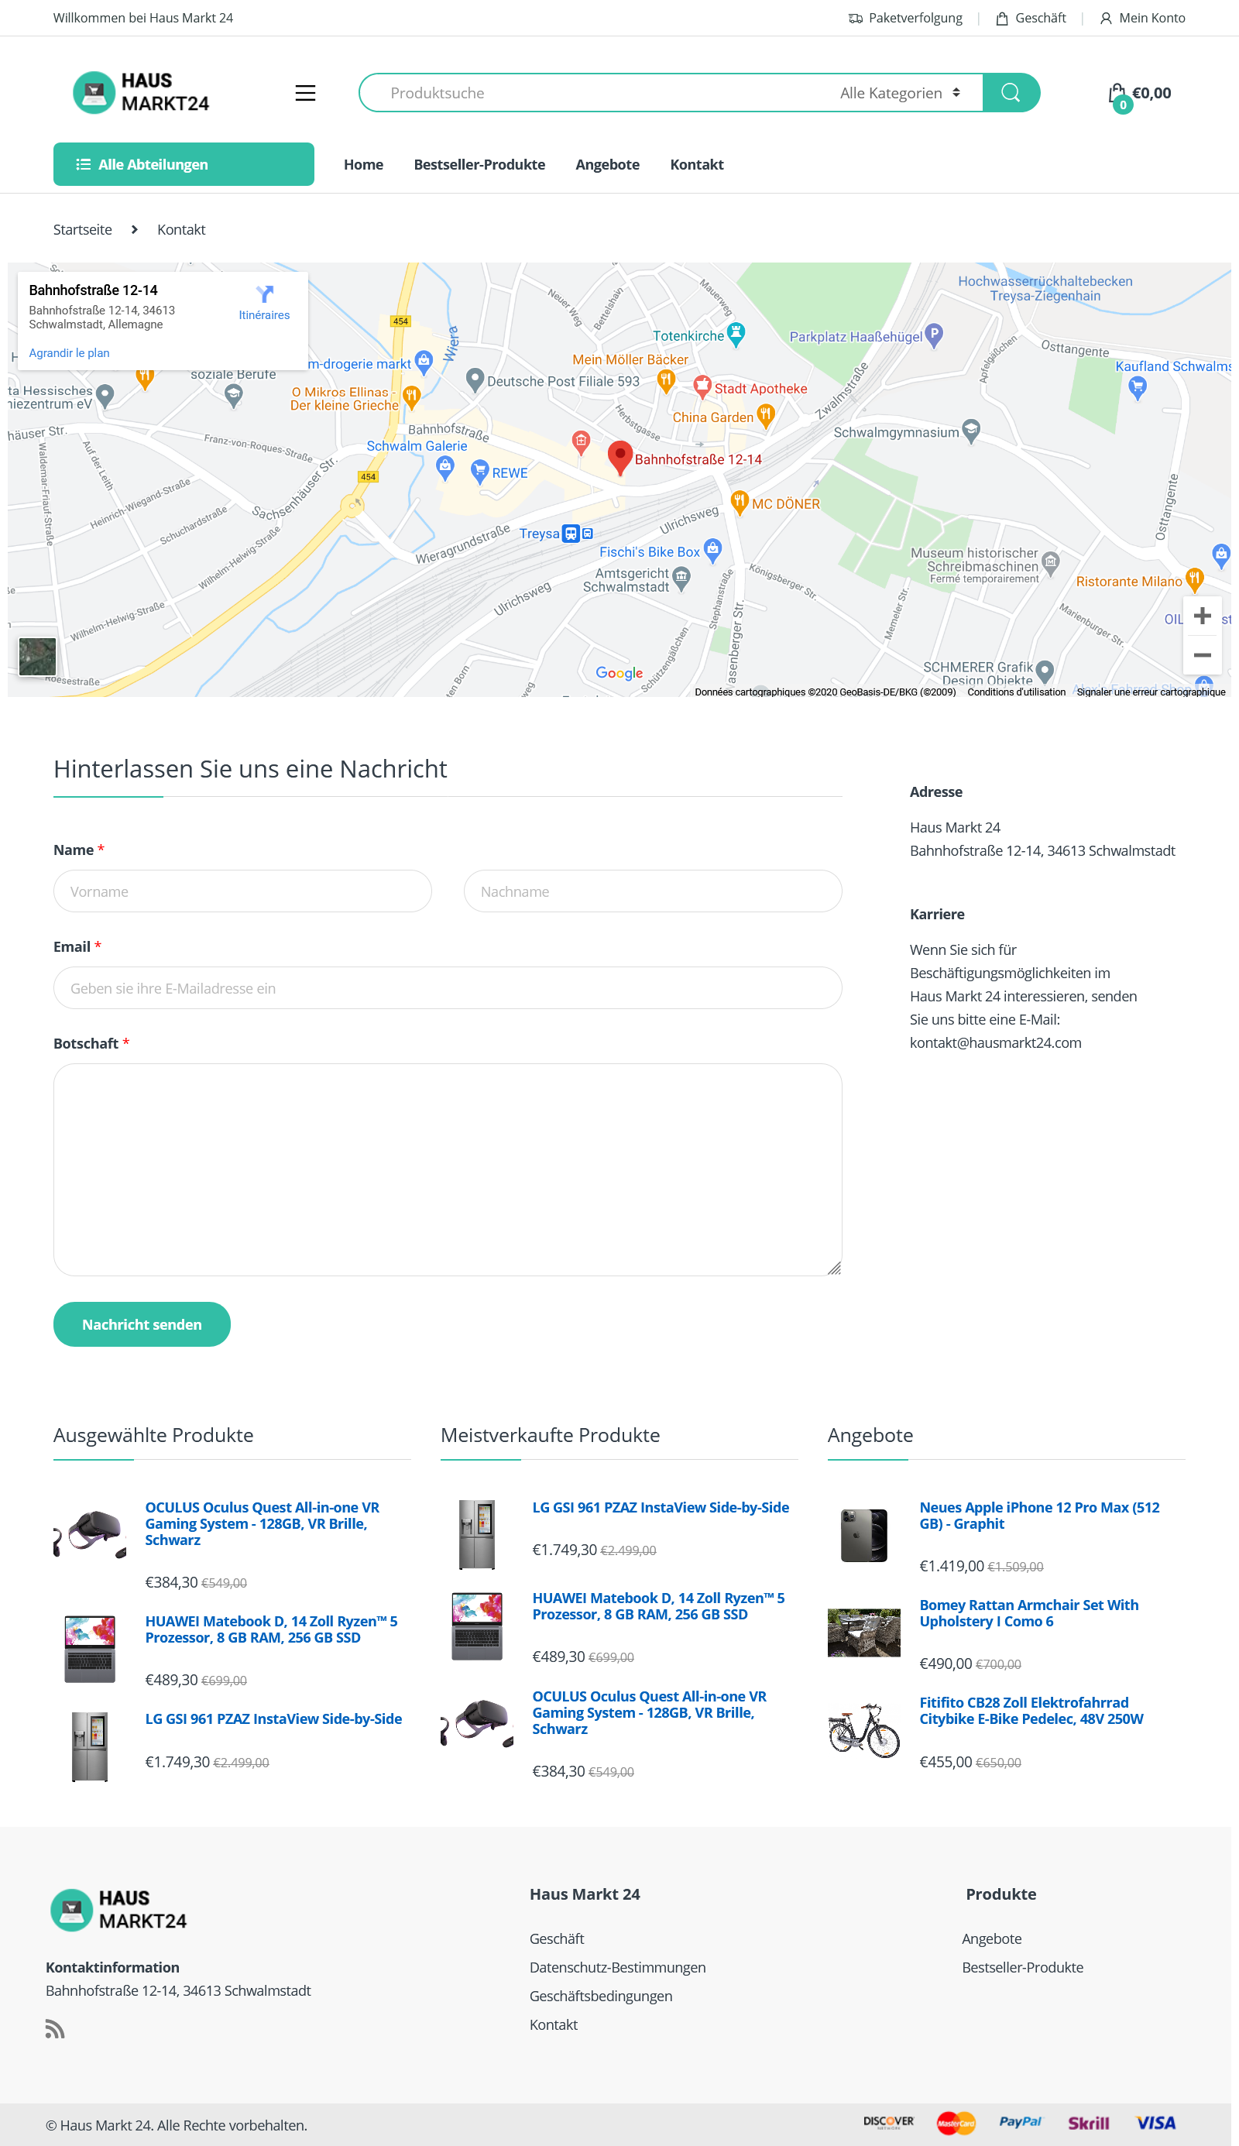Click the Botschaft message textarea
This screenshot has height=2146, width=1239.
tap(448, 1169)
